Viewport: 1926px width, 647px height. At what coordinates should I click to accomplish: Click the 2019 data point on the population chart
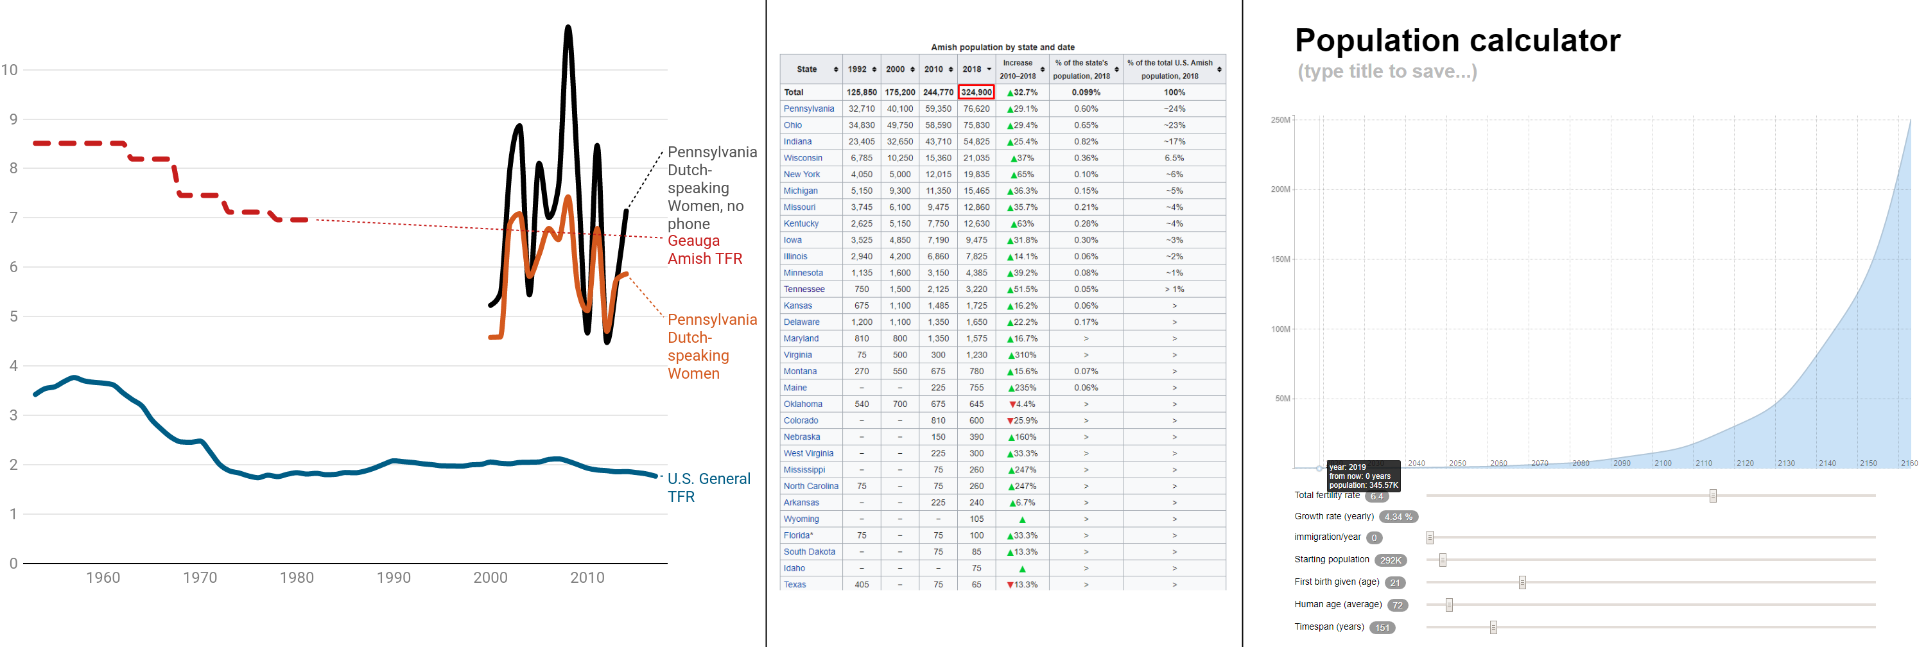coord(1319,468)
